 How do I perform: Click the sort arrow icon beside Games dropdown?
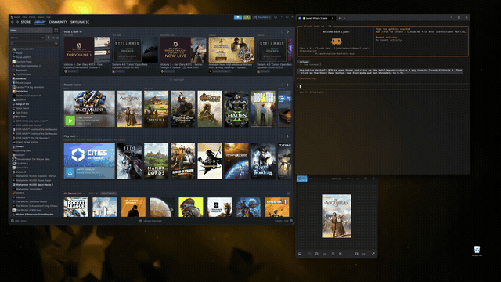point(49,38)
